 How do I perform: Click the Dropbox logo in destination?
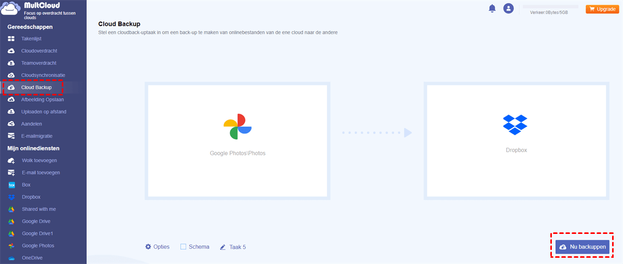(x=516, y=124)
